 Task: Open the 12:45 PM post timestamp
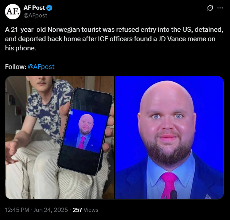[x=17, y=210]
